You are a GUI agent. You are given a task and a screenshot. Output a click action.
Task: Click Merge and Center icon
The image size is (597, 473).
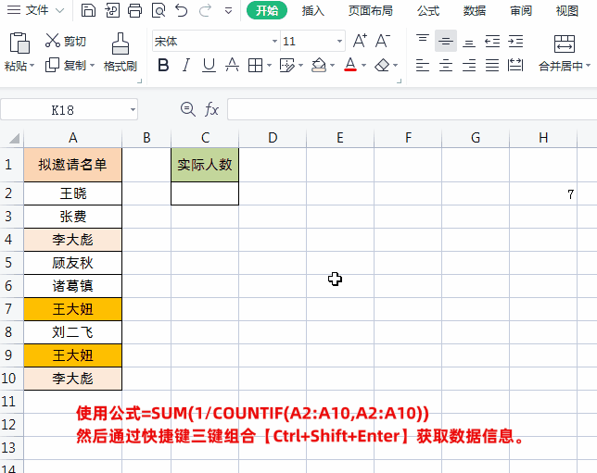[564, 44]
